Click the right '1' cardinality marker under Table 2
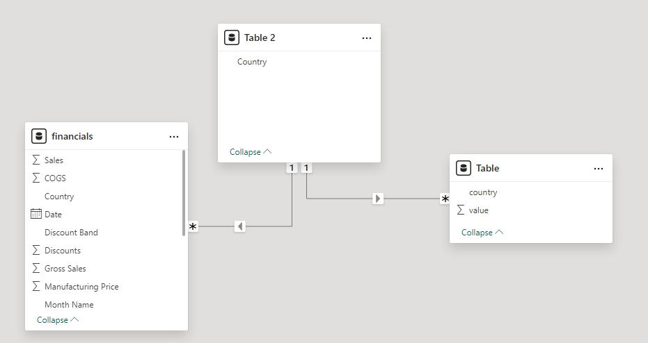This screenshot has height=343, width=648. click(306, 168)
